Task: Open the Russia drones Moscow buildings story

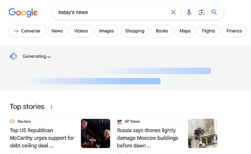Action: click(x=147, y=138)
